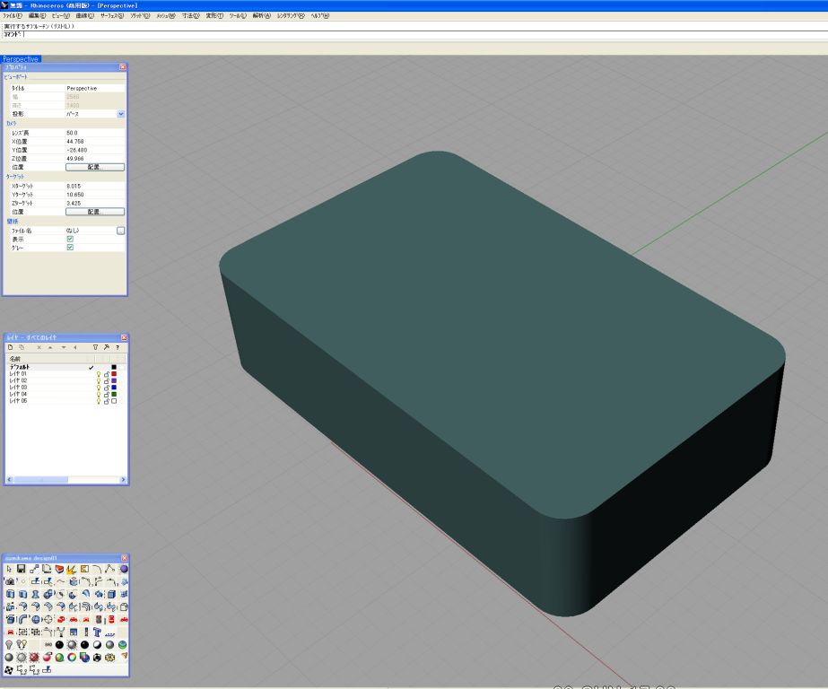Toggle the グレー wallpaper checkbox
Image resolution: width=828 pixels, height=689 pixels.
pos(70,248)
